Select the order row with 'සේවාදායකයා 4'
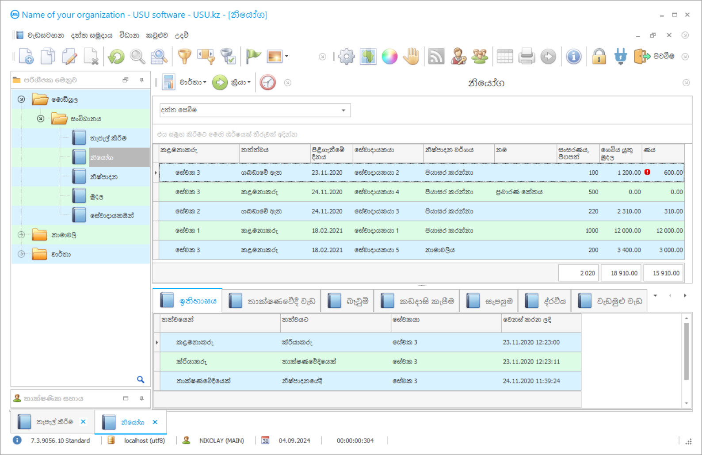702x455 pixels. click(421, 192)
